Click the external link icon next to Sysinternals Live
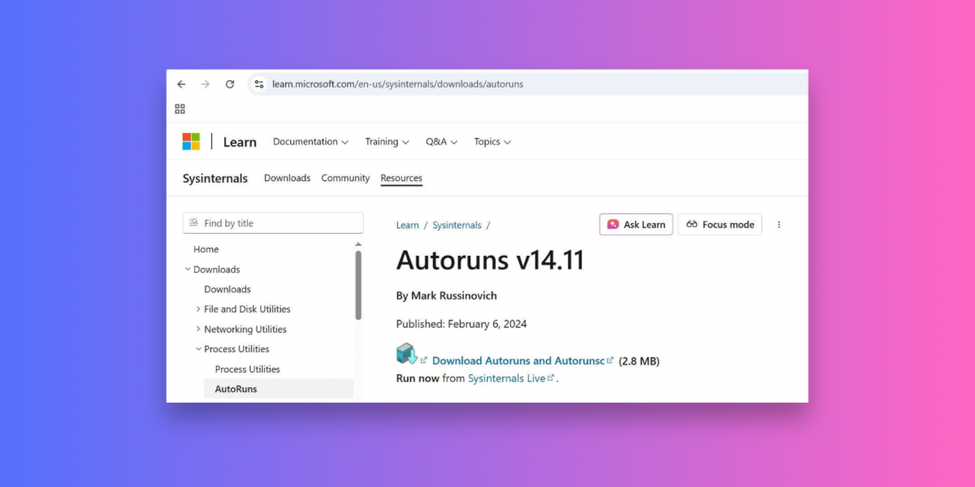 [551, 377]
